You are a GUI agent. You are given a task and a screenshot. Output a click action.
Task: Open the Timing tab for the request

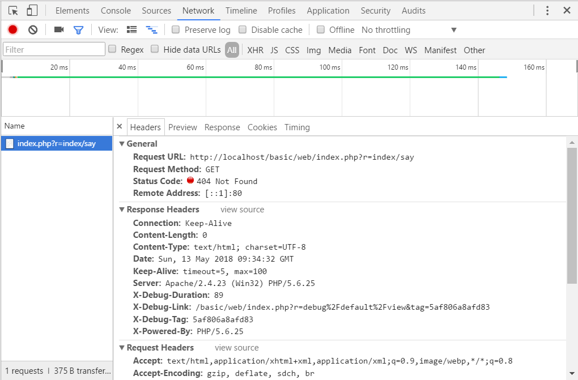click(297, 127)
